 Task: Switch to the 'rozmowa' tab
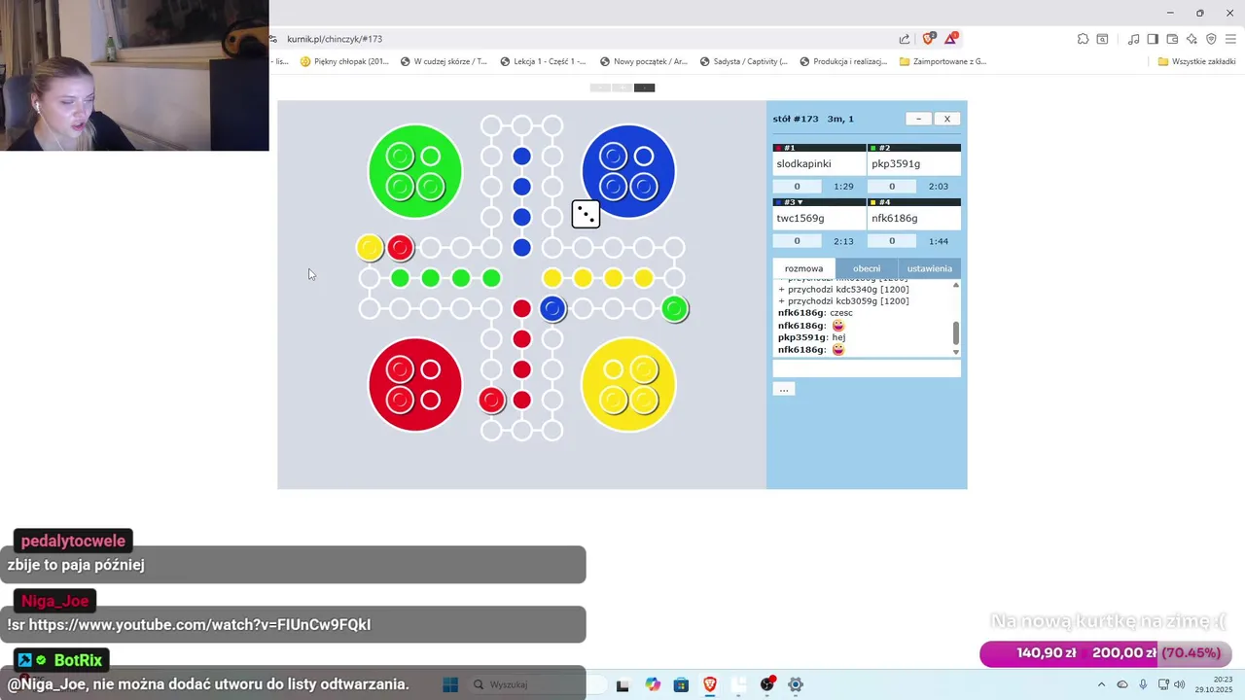[x=804, y=268]
